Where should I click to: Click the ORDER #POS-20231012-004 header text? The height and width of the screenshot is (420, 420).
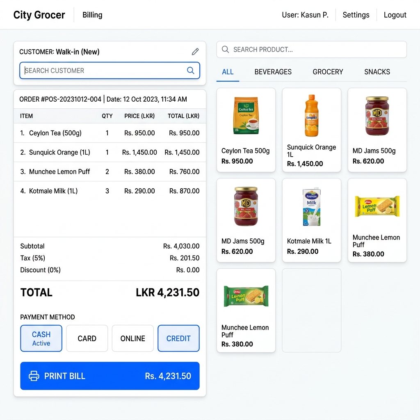[x=60, y=99]
